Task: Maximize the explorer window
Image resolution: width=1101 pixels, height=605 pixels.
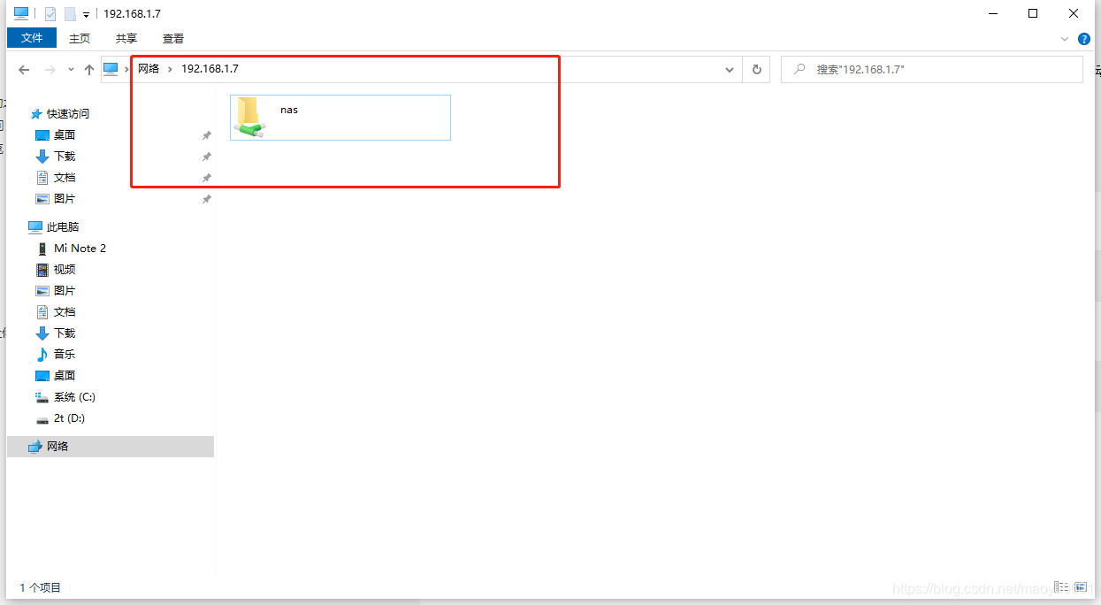Action: pos(1033,13)
